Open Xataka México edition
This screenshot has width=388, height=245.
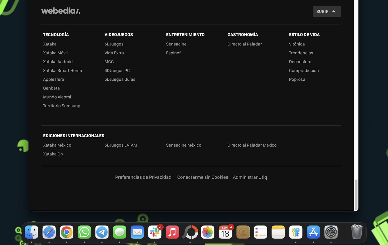(x=57, y=145)
